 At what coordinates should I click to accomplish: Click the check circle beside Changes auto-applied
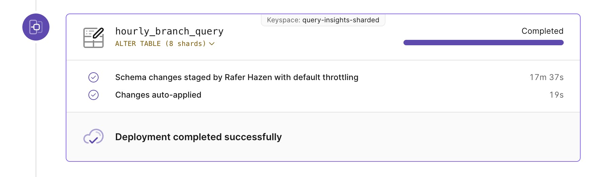point(93,95)
